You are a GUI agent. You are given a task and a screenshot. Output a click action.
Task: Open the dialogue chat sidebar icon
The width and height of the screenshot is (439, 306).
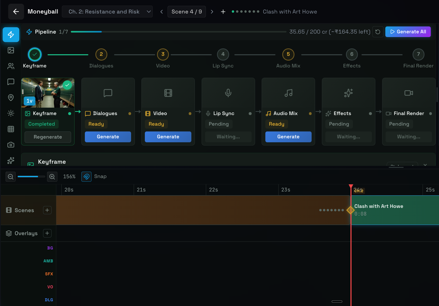pyautogui.click(x=11, y=82)
